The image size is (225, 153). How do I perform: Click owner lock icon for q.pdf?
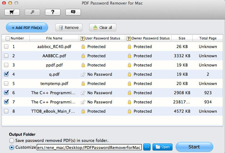click(x=129, y=74)
